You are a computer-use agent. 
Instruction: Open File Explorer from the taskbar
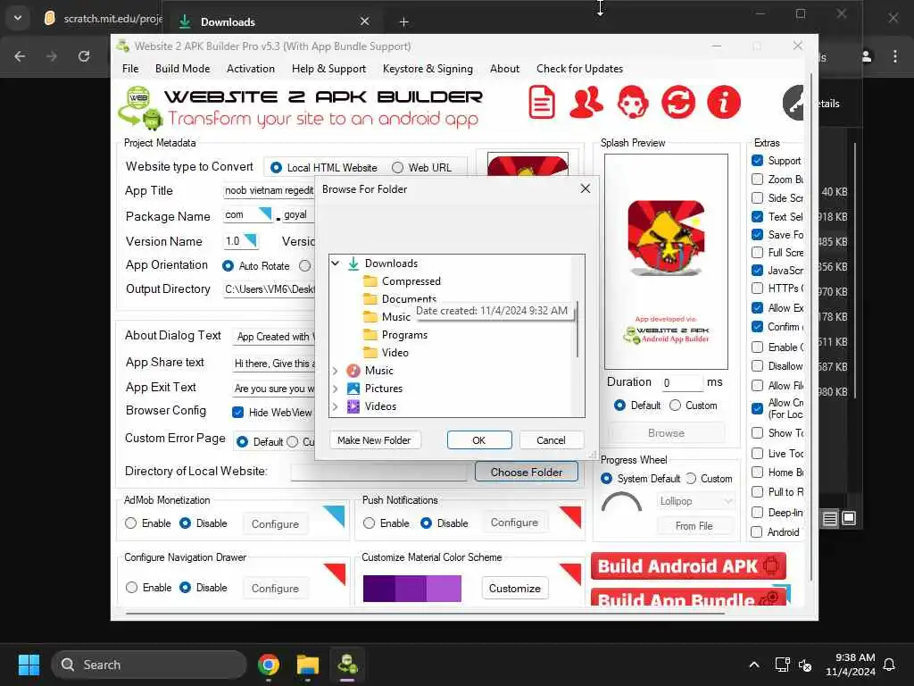(308, 665)
